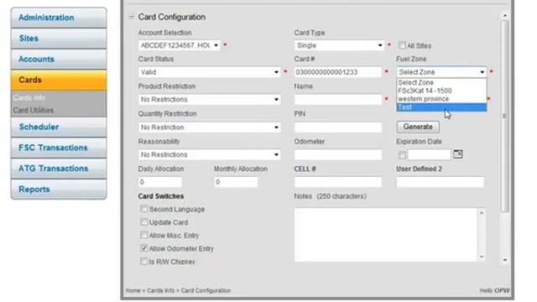Uncheck Allow Odometer Entry

coord(143,248)
